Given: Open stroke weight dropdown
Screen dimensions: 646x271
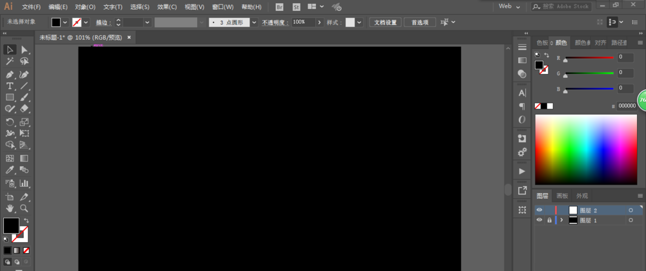Looking at the screenshot, I should tap(147, 22).
